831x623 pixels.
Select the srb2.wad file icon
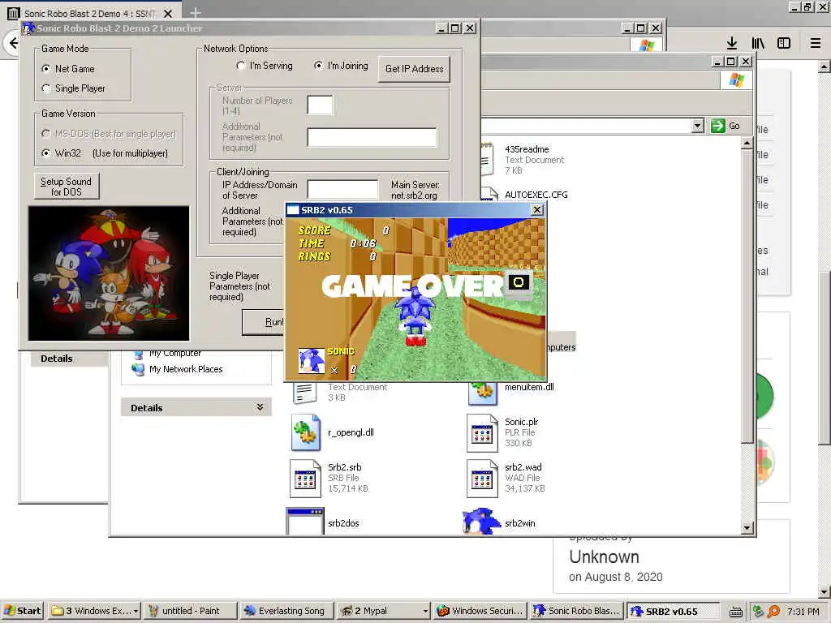[x=482, y=479]
